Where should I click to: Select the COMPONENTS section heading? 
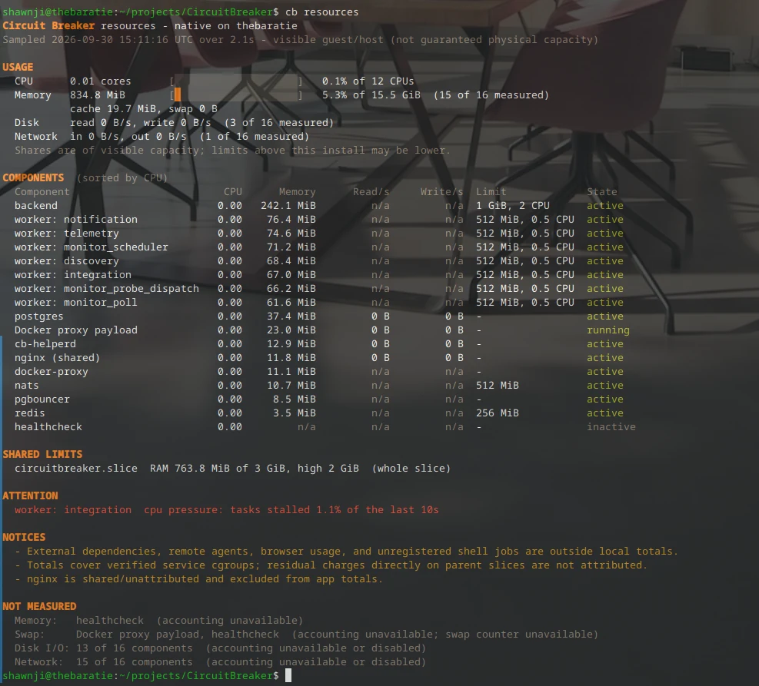pyautogui.click(x=33, y=178)
